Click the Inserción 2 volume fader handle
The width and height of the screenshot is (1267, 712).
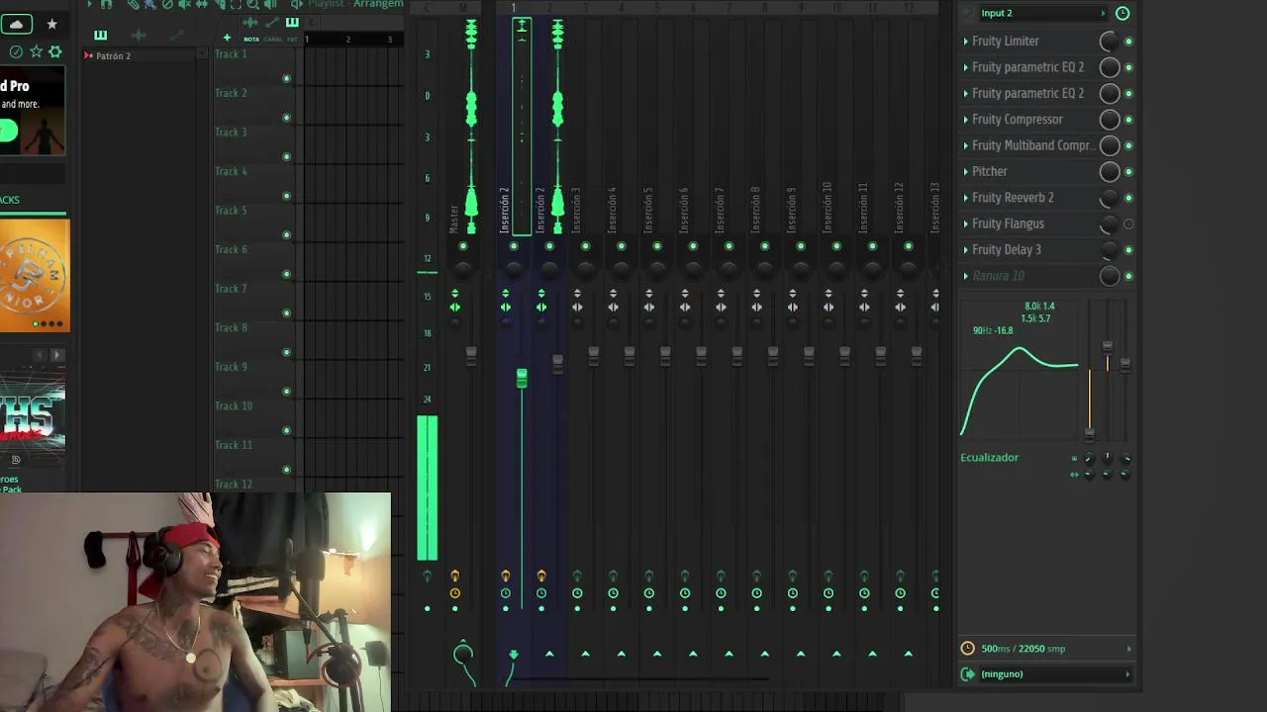click(522, 377)
